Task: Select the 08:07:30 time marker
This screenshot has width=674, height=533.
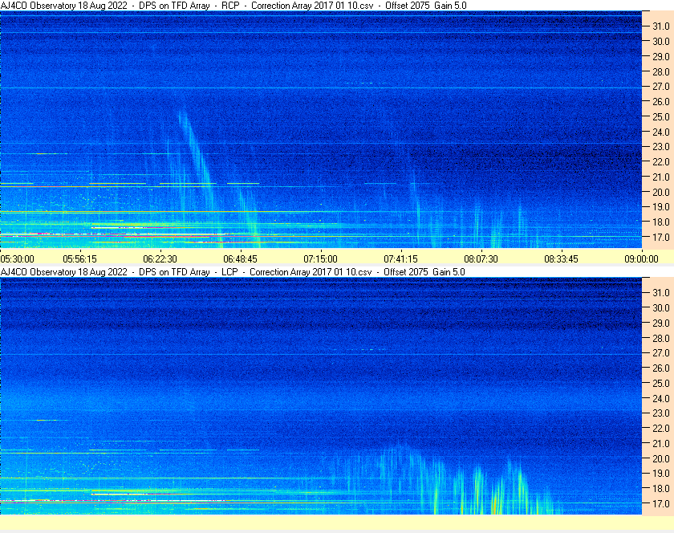Action: pos(481,258)
